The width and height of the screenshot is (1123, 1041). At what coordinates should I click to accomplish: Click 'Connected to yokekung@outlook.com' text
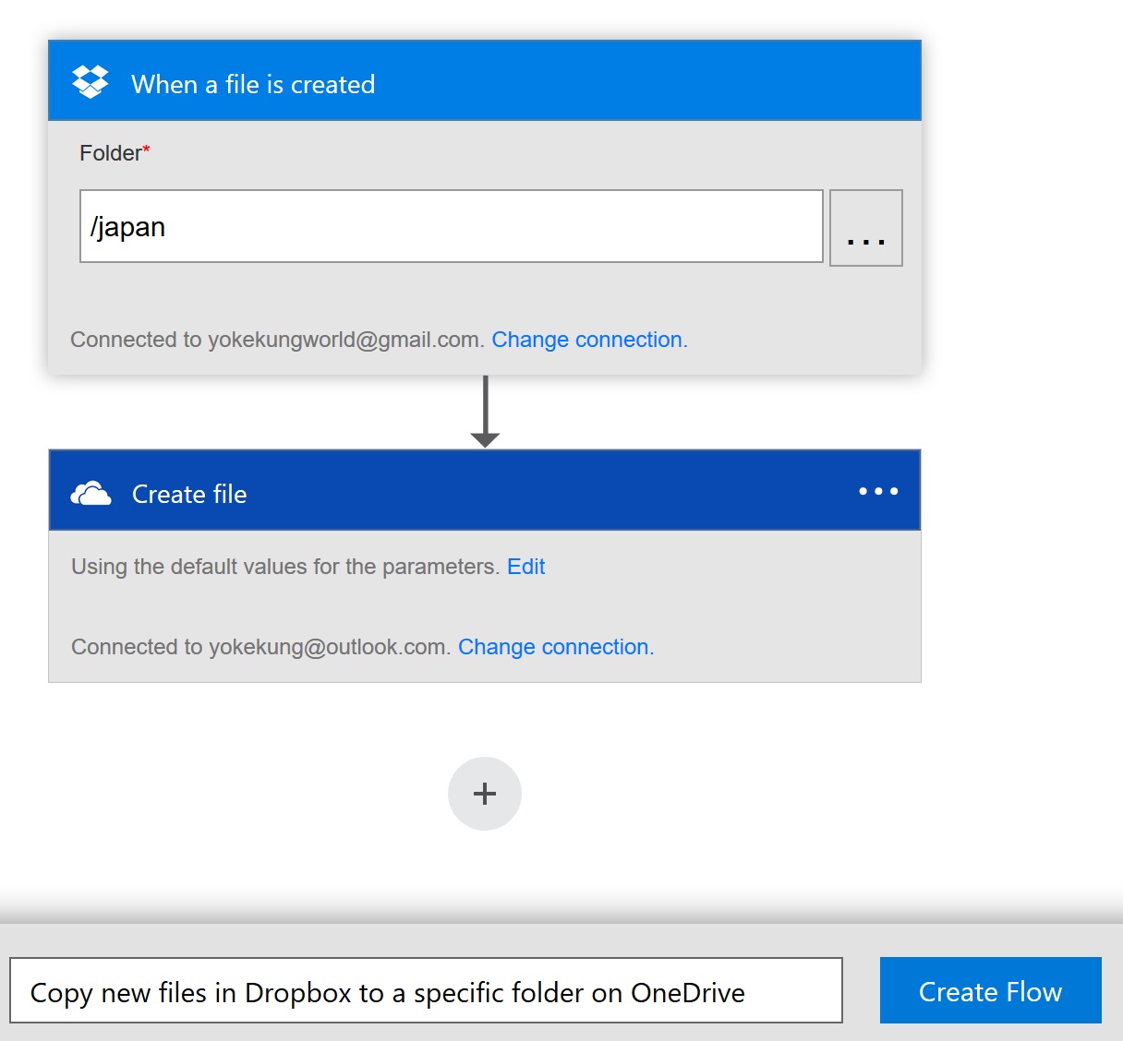(260, 647)
